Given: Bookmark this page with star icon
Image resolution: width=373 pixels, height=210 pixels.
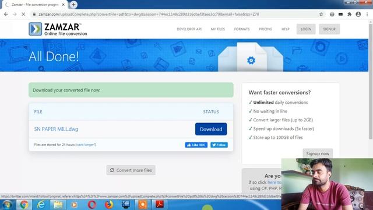Looking at the screenshot, I should 321,14.
